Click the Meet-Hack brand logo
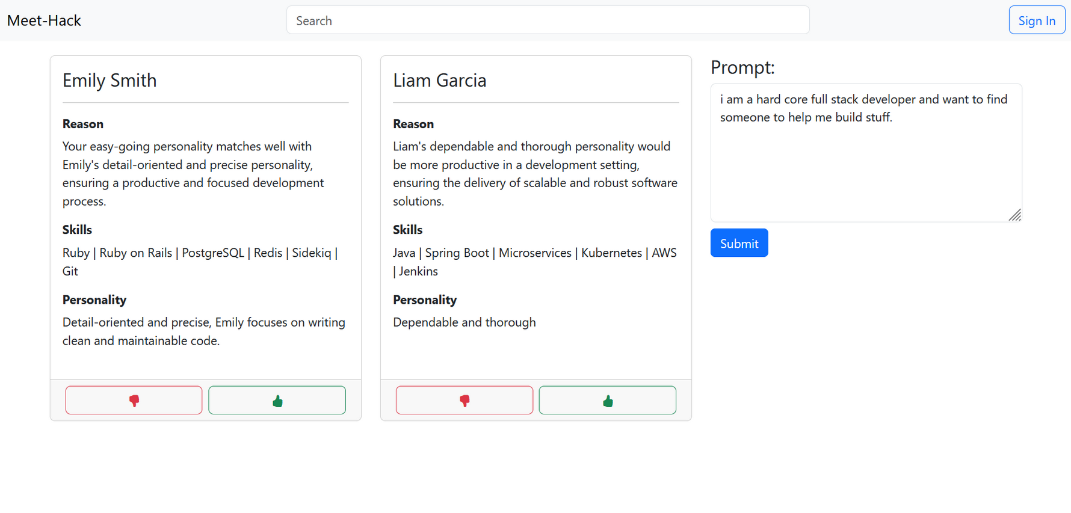Image resolution: width=1071 pixels, height=513 pixels. (44, 20)
